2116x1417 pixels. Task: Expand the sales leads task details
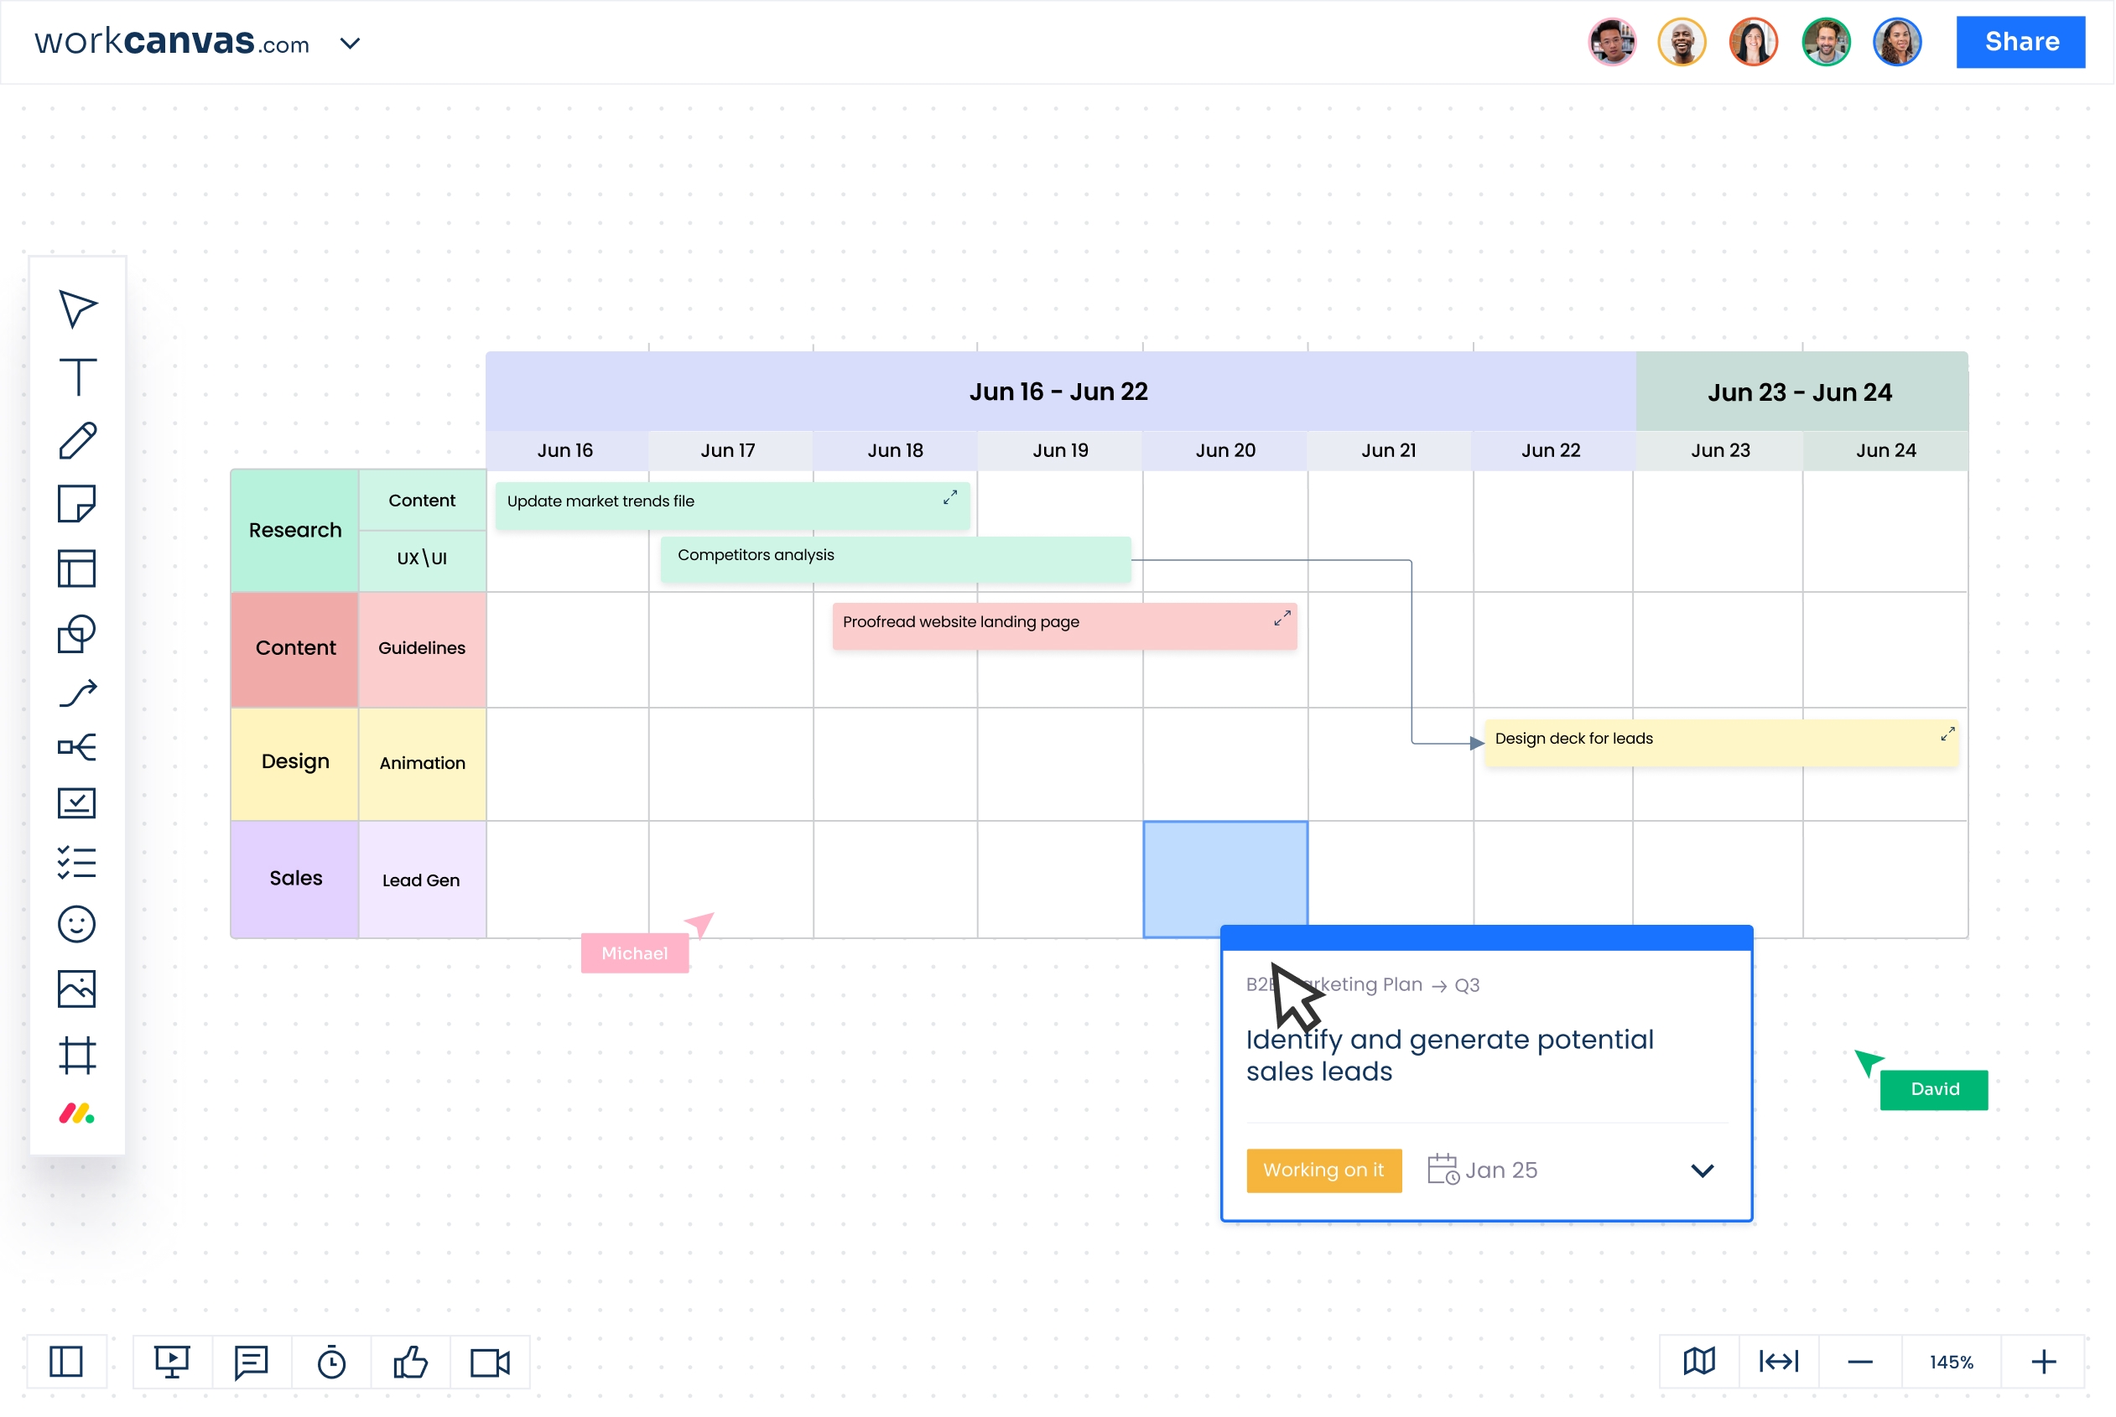1703,1170
